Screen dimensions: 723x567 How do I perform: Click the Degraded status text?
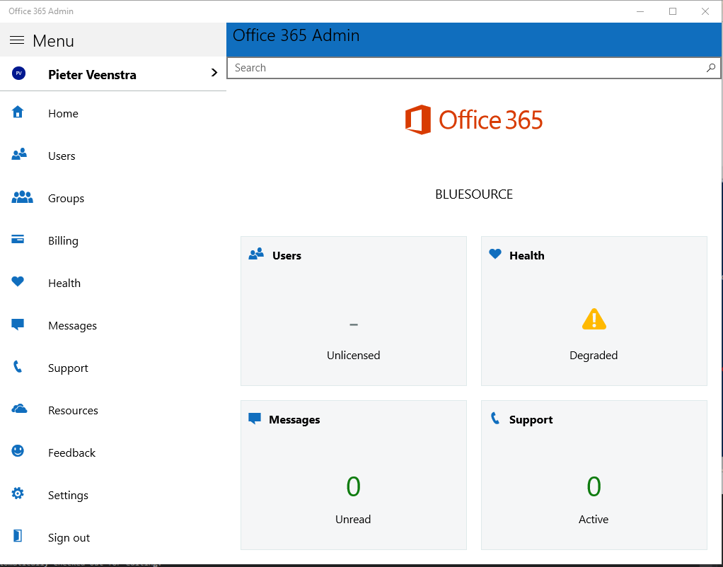pyautogui.click(x=594, y=356)
